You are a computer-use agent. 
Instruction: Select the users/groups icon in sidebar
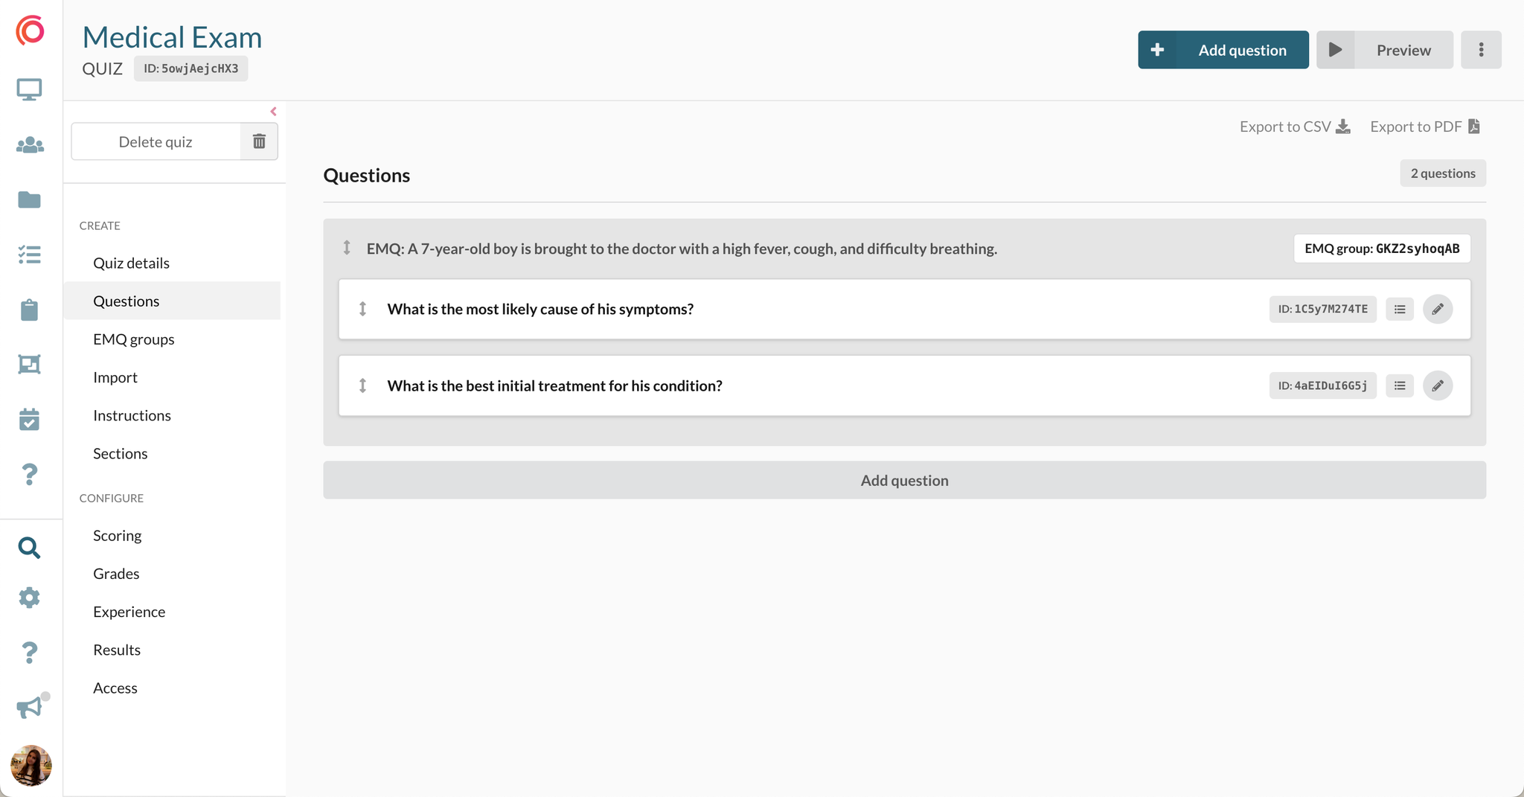point(30,145)
